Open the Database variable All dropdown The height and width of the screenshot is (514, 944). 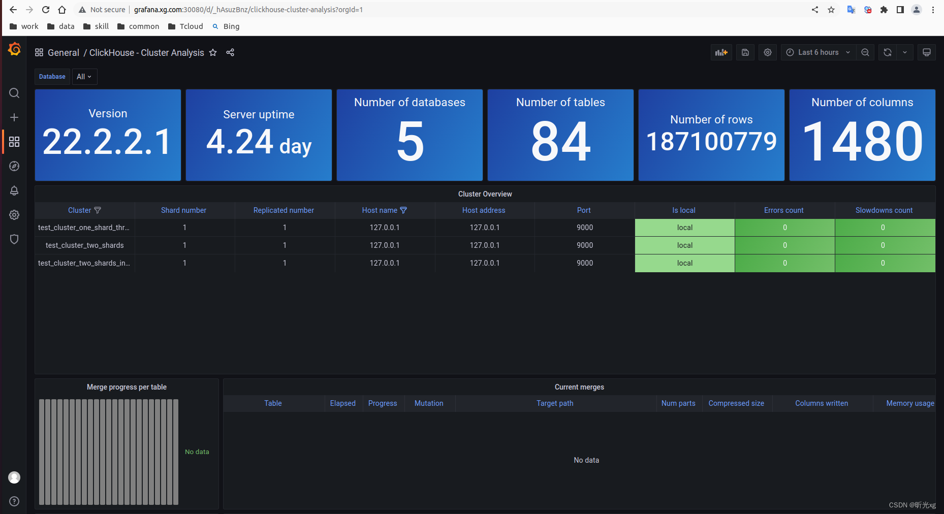pos(84,76)
